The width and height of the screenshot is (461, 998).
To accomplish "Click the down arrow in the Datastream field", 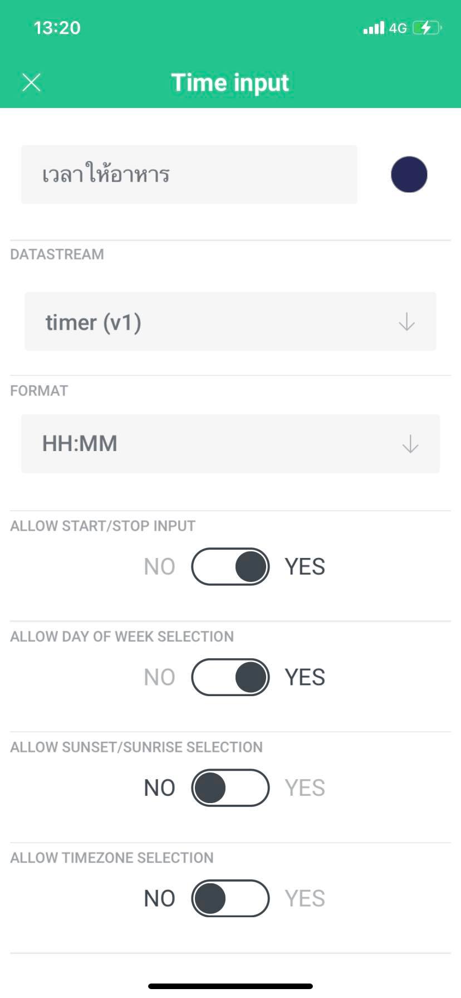I will (407, 322).
